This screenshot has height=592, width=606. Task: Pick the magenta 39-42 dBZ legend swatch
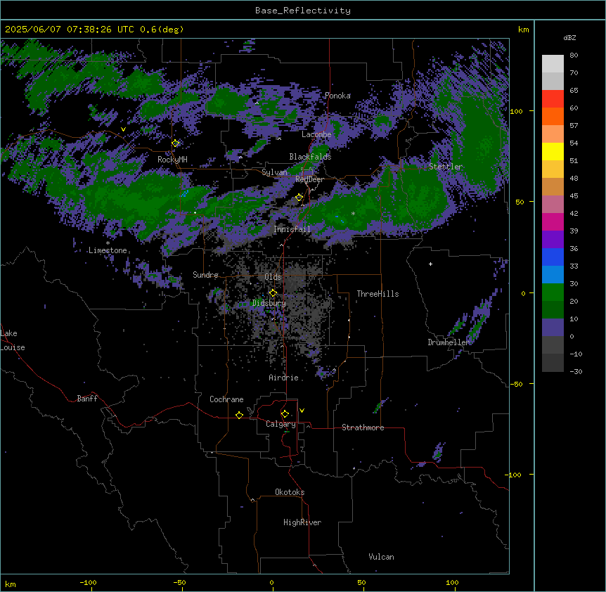pos(553,221)
